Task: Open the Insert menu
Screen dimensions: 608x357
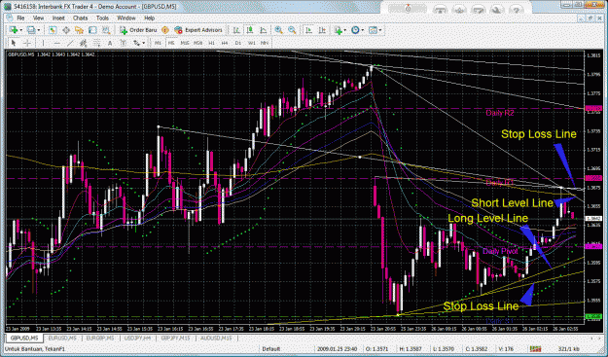Action: point(58,18)
